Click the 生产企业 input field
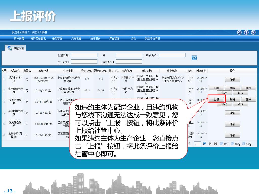Screen dimensions: 259x194 84,62
